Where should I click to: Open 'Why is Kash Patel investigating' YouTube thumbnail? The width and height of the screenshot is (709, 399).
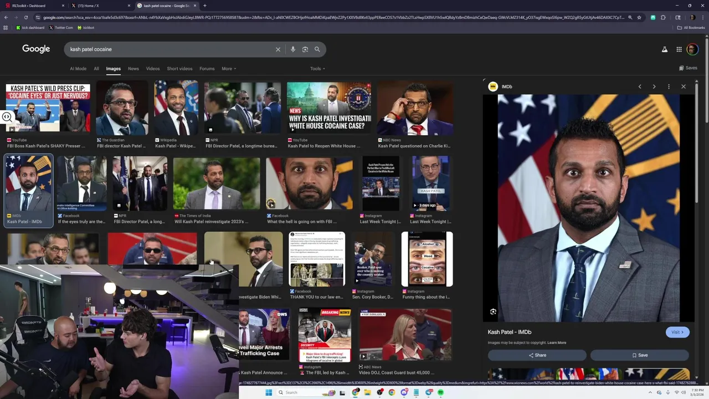tap(329, 108)
